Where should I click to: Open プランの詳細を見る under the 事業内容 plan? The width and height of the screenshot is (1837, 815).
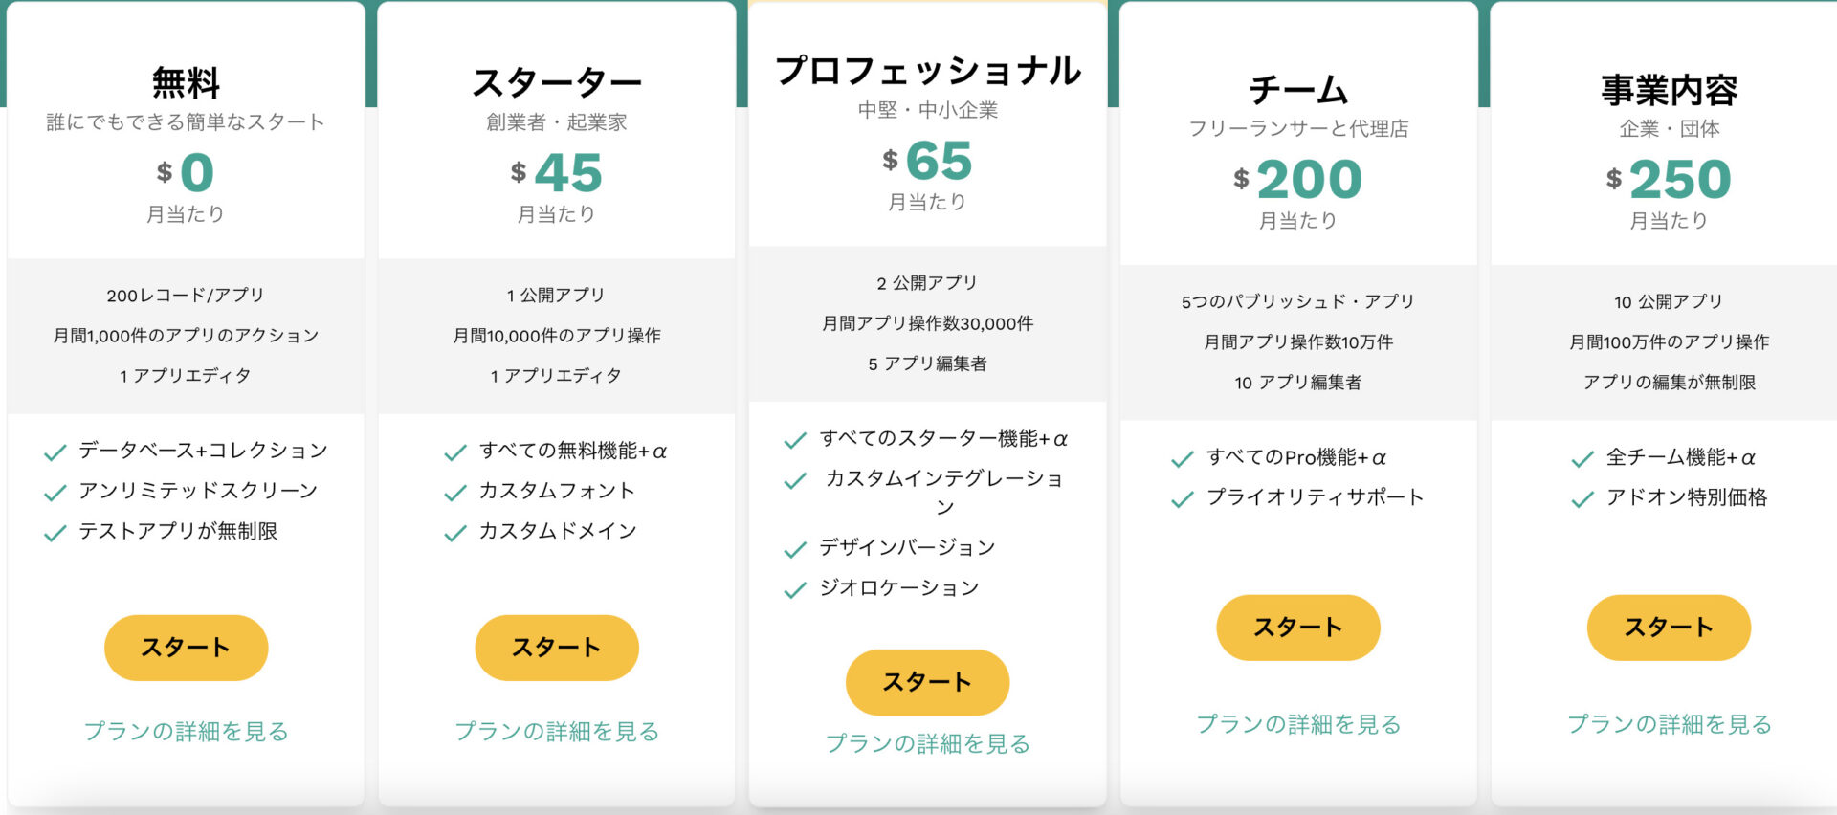tap(1670, 724)
